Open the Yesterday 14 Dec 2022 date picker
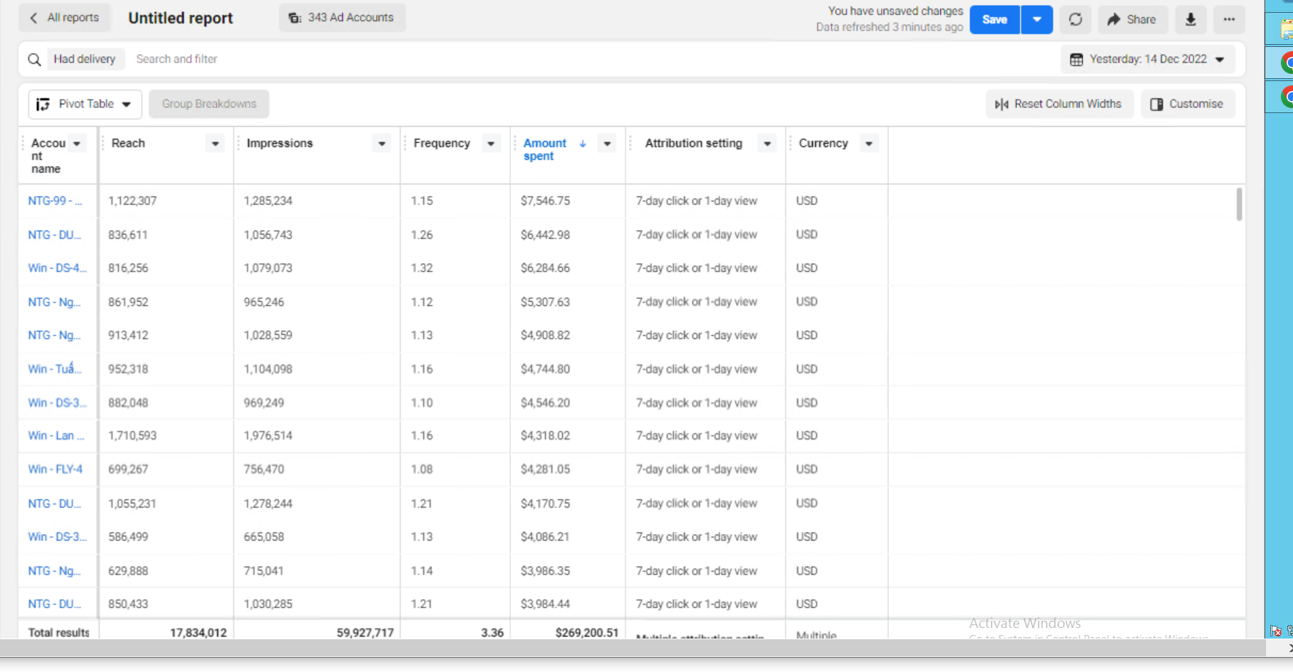Viewport: 1293px width, 672px height. point(1147,59)
